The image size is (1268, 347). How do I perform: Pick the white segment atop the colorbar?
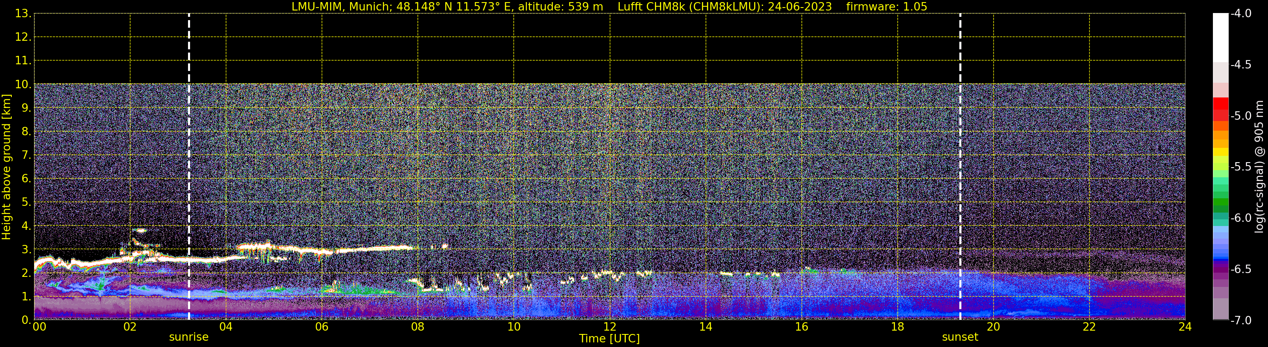pos(1221,37)
